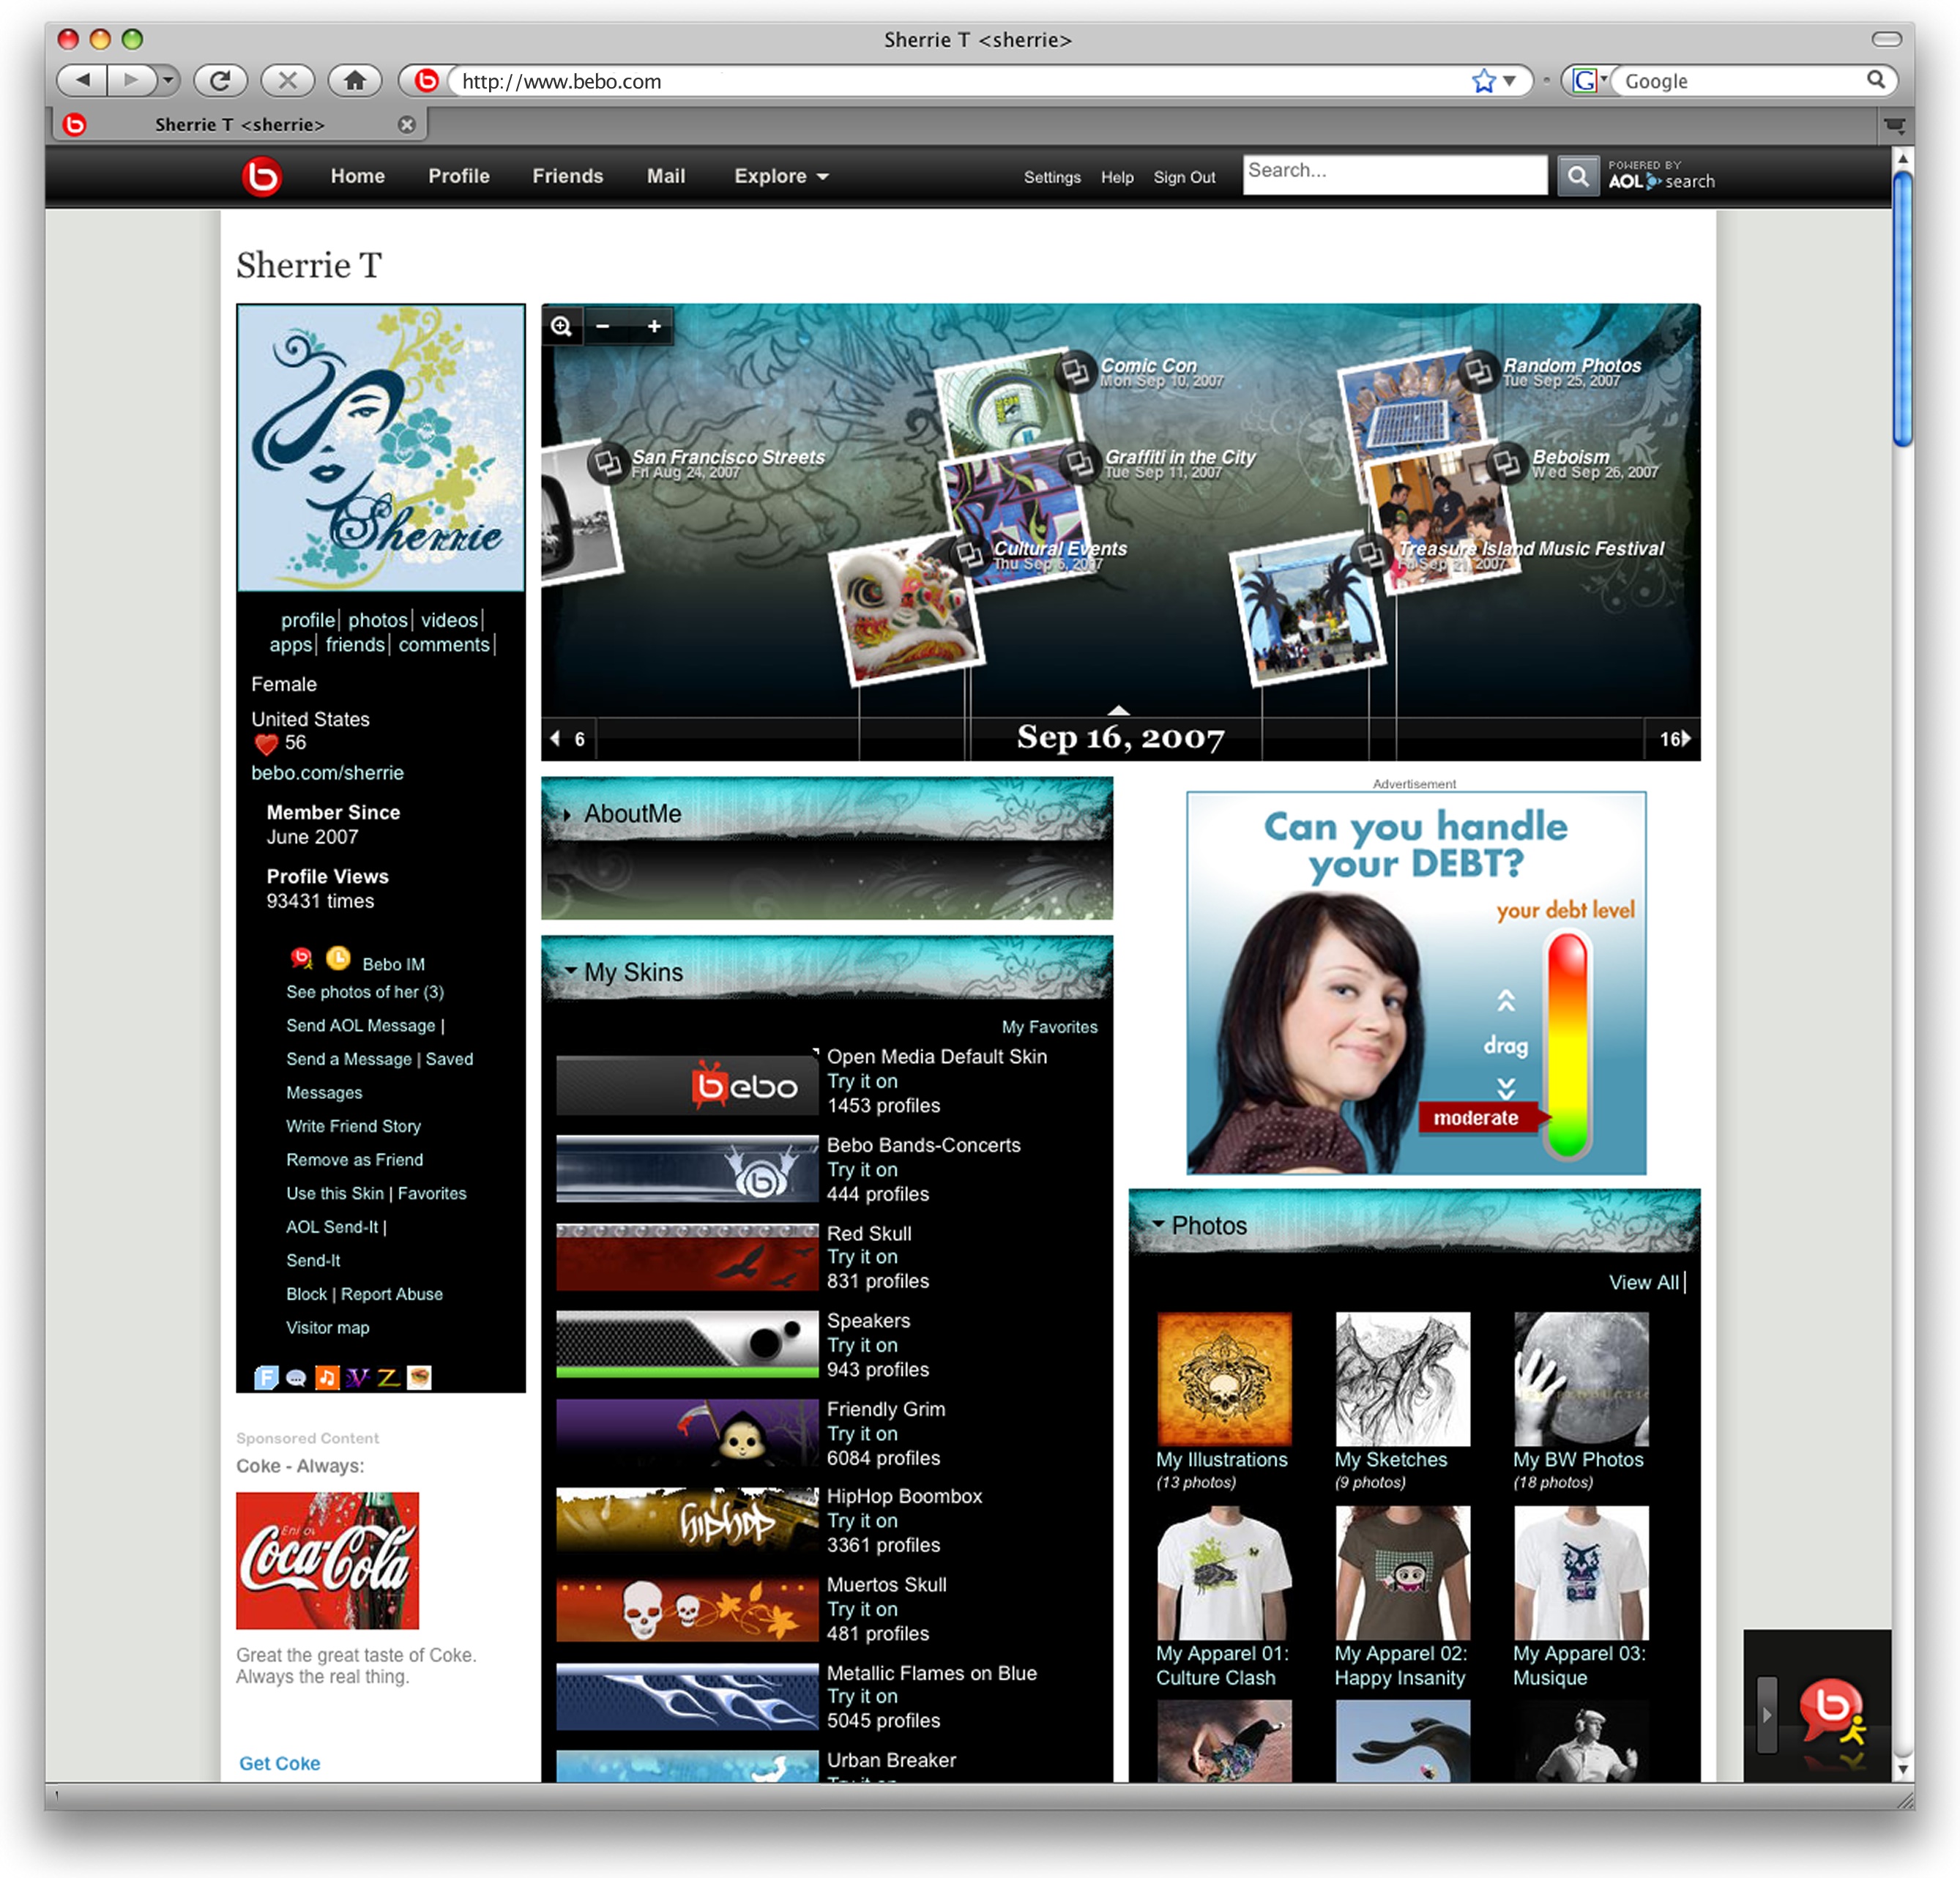Open My Sketches album thumbnail
The height and width of the screenshot is (1878, 1960).
coord(1402,1379)
